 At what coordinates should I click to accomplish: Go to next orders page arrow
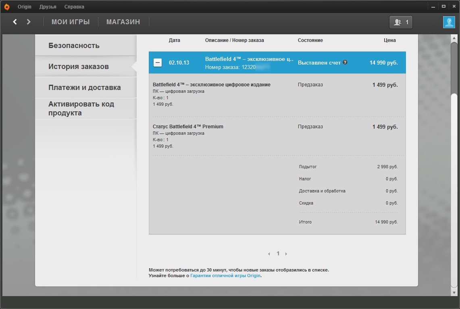click(x=286, y=254)
